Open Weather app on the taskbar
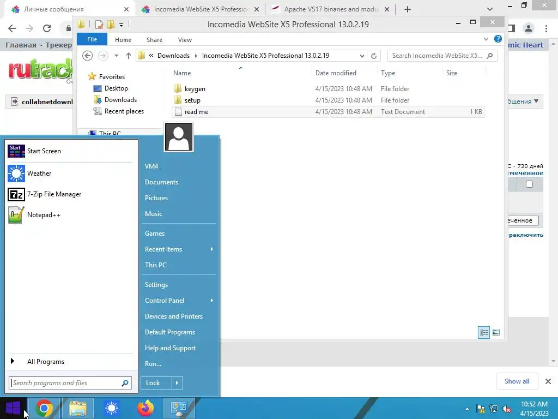 tap(111, 408)
